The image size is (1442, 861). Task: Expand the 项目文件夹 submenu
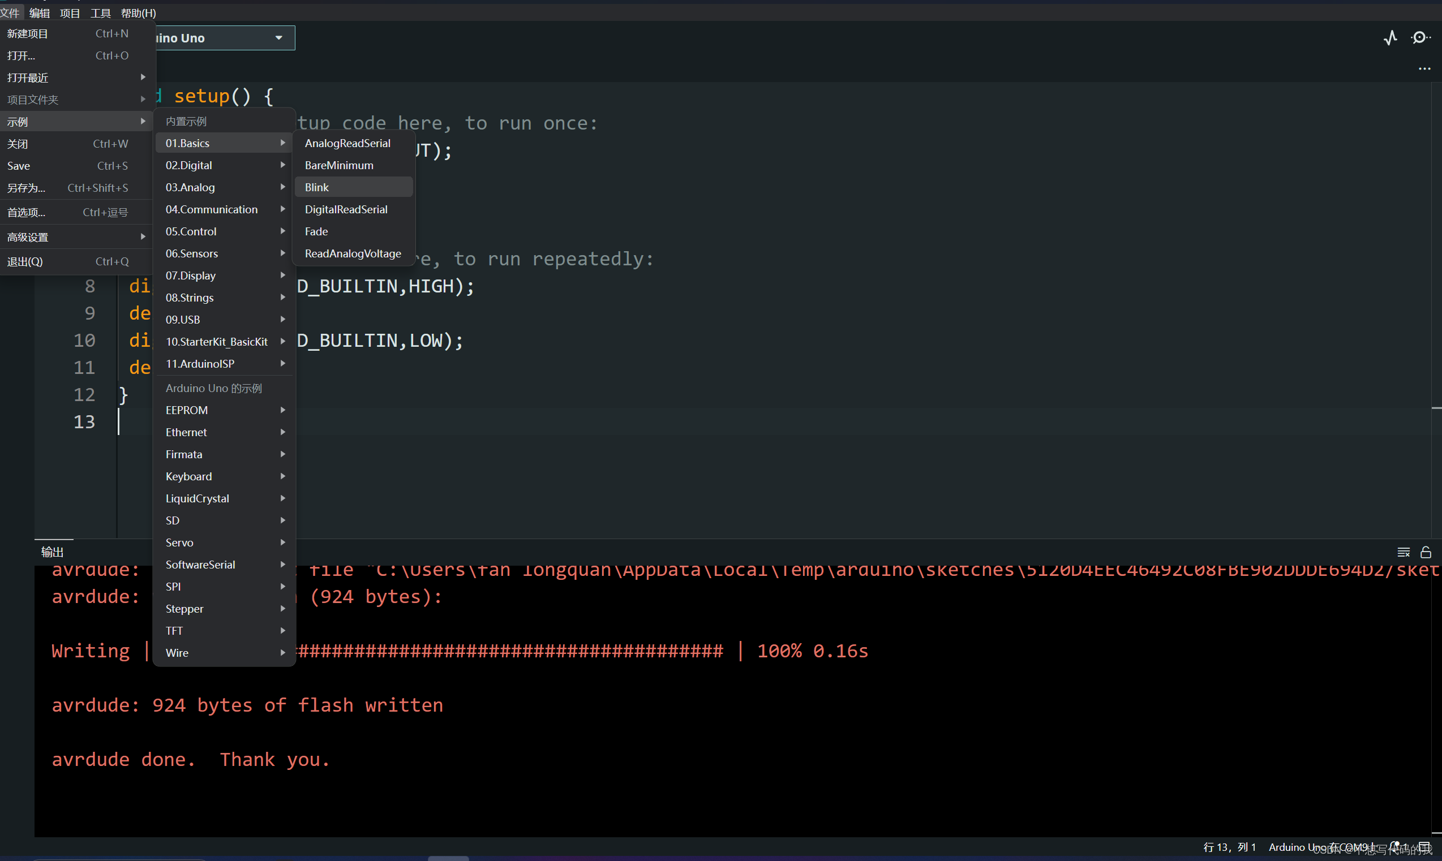pyautogui.click(x=76, y=100)
